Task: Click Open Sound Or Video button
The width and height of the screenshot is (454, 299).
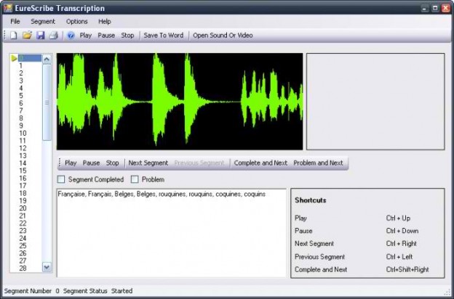Action: (x=223, y=36)
